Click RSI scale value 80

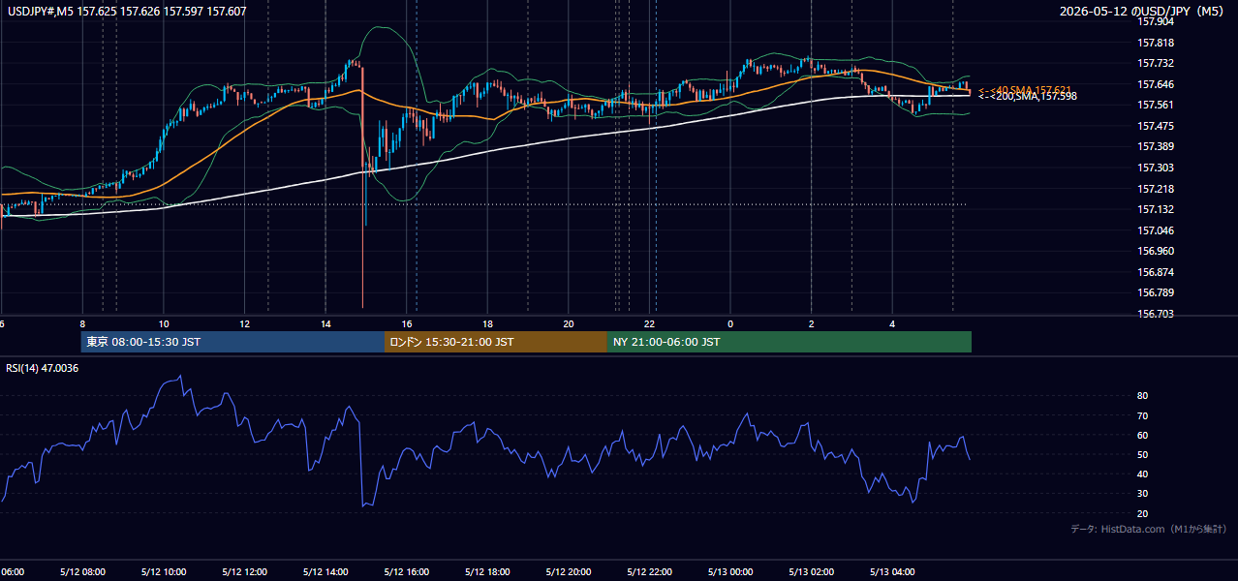[x=1143, y=396]
